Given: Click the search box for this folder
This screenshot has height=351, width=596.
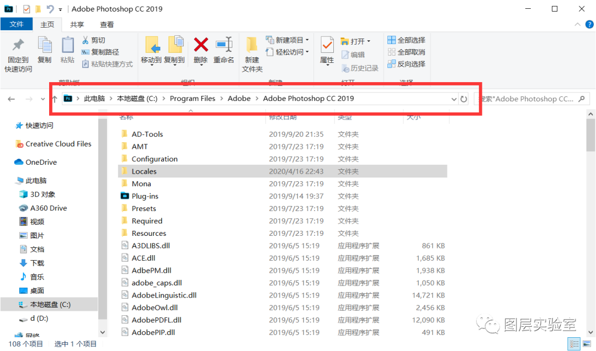Looking at the screenshot, I should [531, 99].
